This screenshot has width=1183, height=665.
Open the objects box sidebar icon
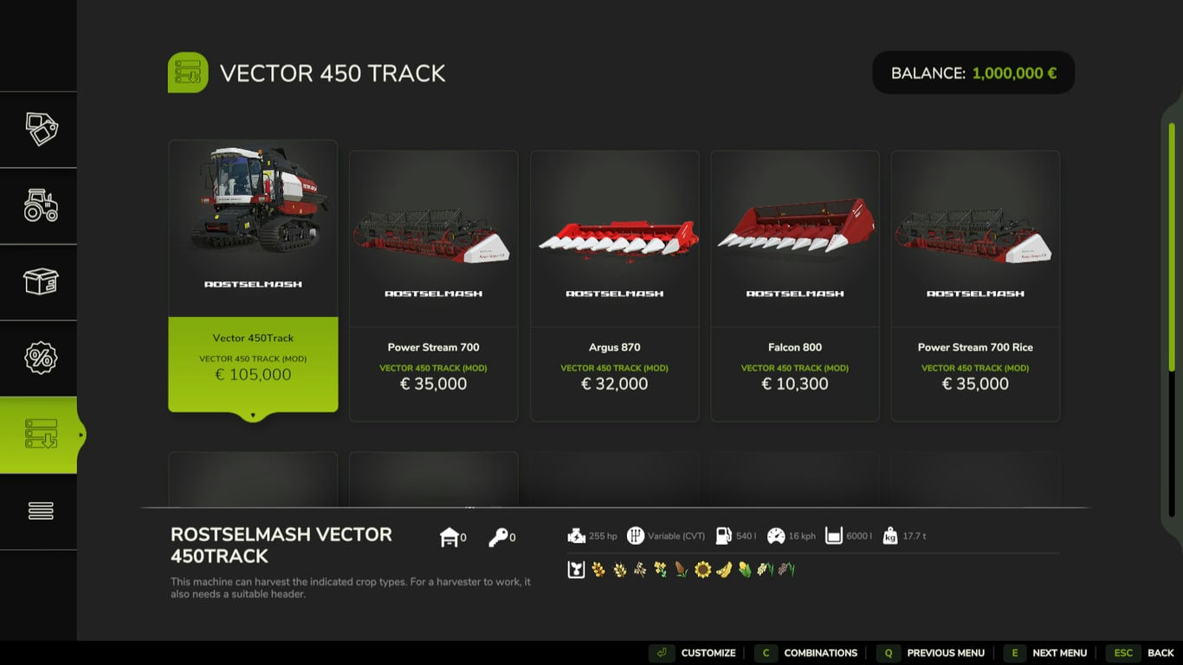point(41,281)
